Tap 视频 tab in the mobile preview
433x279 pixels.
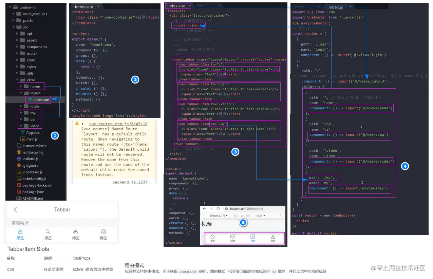click(253, 238)
